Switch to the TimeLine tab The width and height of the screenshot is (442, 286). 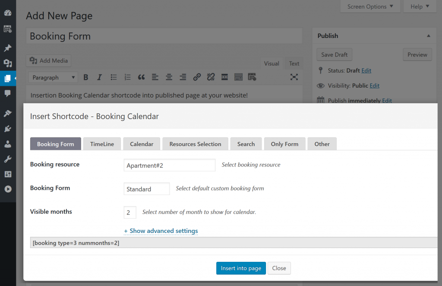pos(102,144)
